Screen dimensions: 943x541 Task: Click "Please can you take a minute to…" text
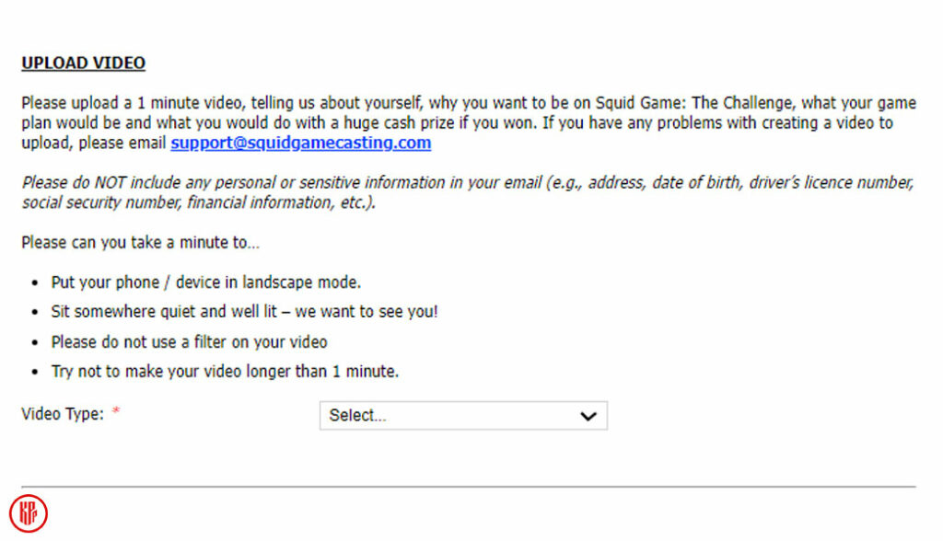(x=140, y=243)
